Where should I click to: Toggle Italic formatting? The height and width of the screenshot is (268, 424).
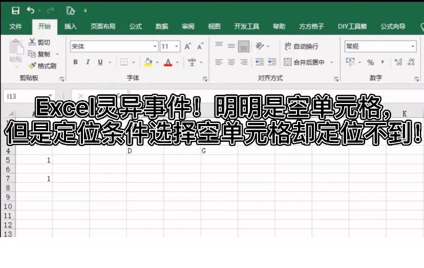pos(88,63)
